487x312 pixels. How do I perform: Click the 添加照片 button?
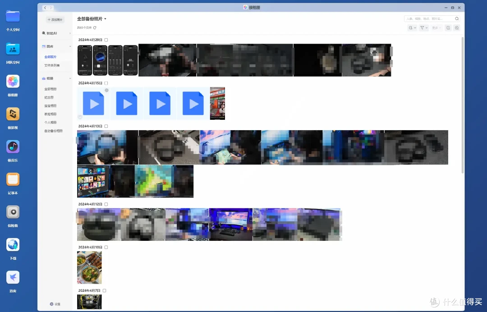tap(55, 19)
